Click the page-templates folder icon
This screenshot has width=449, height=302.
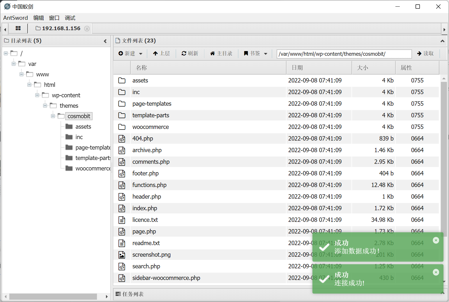click(x=122, y=104)
